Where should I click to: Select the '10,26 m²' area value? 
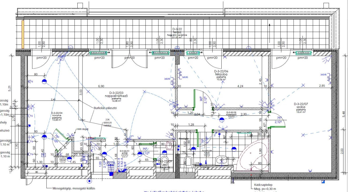pos(221,79)
